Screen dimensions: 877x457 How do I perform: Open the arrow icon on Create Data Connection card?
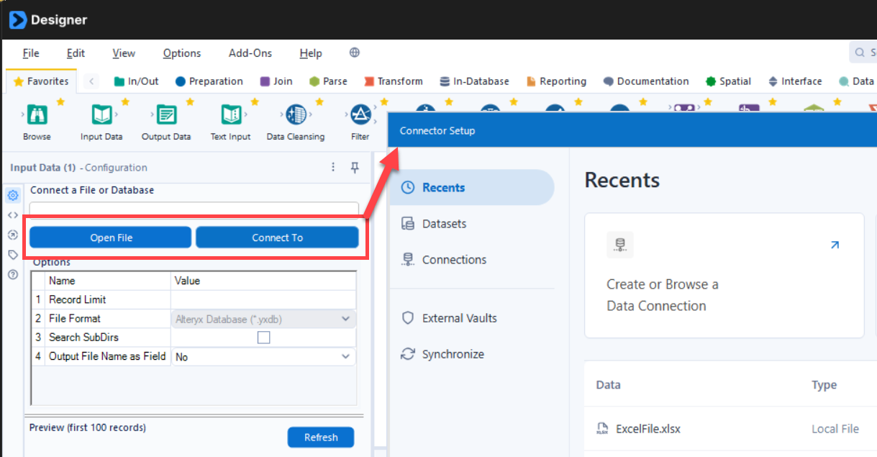point(835,245)
